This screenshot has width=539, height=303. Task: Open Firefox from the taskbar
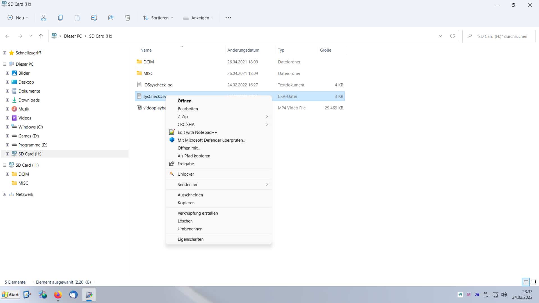(x=58, y=295)
